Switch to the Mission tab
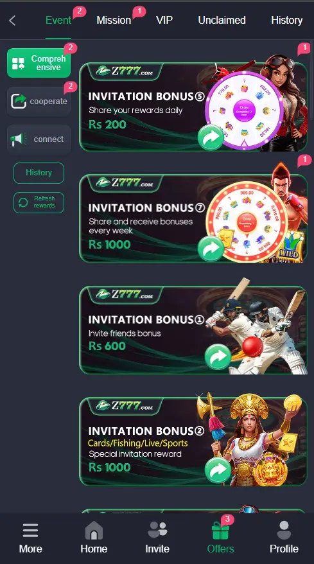This screenshot has width=314, height=564. pyautogui.click(x=114, y=20)
